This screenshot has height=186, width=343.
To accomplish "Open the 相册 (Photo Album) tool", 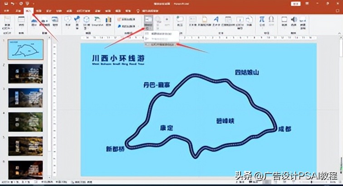I will click(55, 22).
